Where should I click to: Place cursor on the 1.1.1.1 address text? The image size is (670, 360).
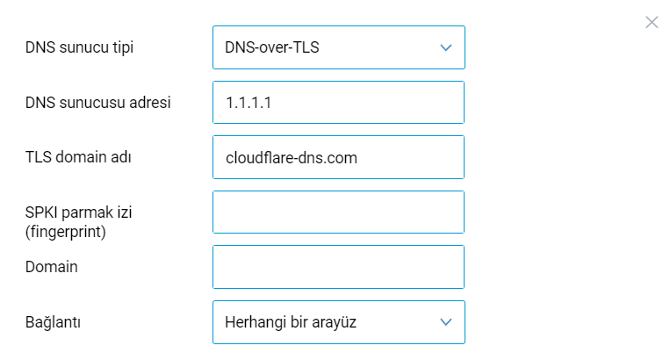247,103
